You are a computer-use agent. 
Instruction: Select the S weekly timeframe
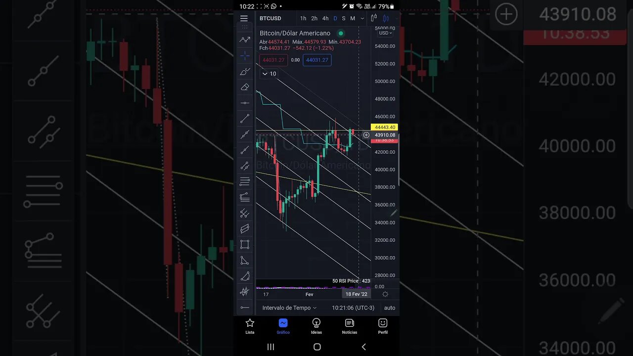343,18
